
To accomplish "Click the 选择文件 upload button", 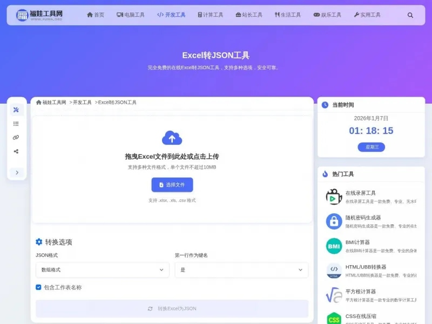I will (x=172, y=185).
